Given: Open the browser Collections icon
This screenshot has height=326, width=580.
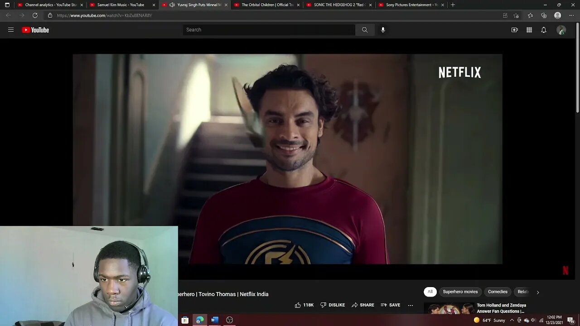Looking at the screenshot, I should [544, 15].
